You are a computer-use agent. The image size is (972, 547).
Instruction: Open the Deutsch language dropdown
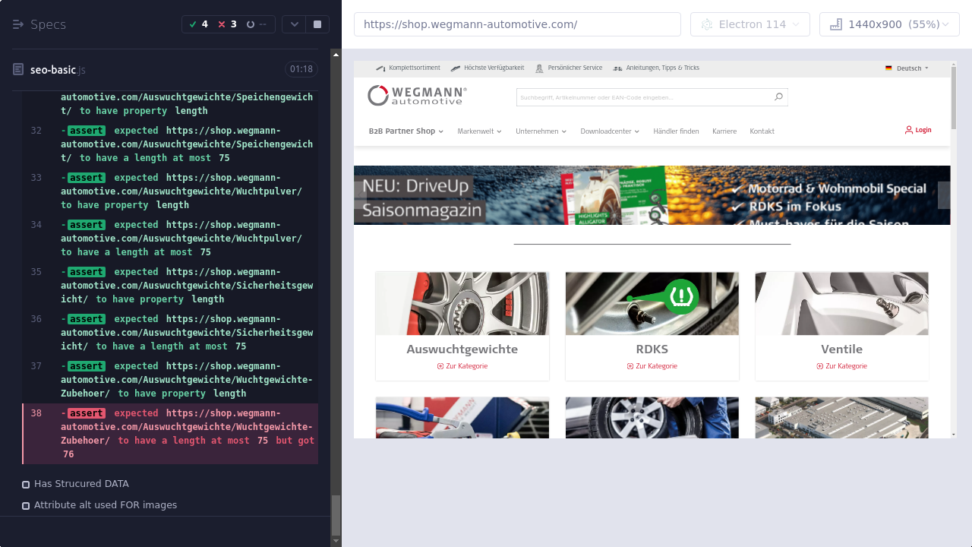pos(907,68)
